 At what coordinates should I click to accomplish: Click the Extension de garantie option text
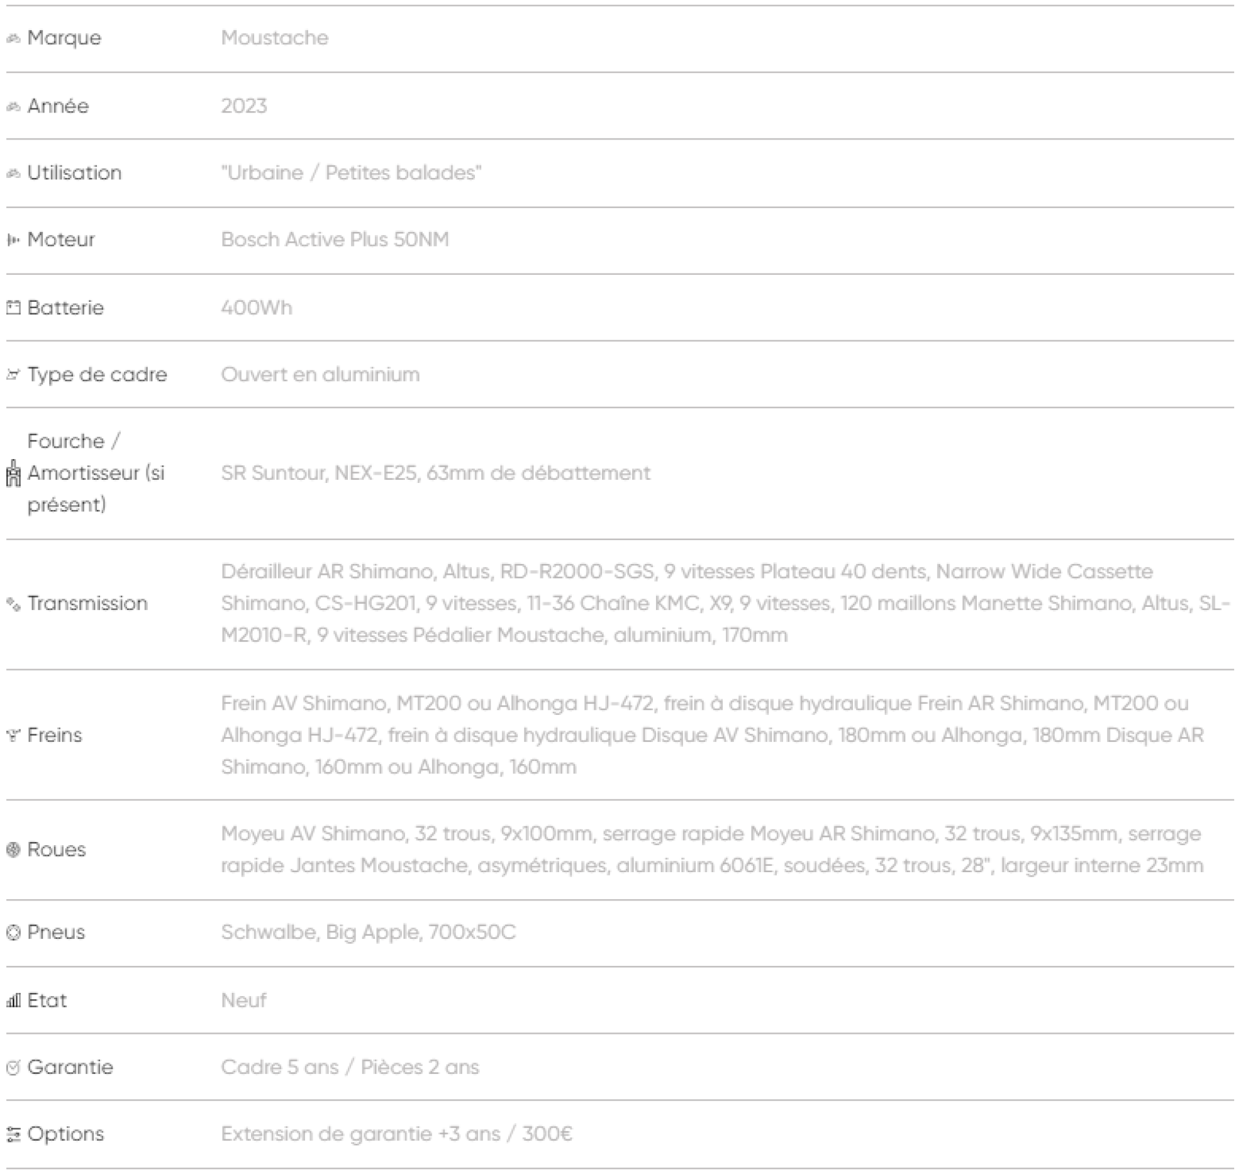click(x=396, y=1134)
